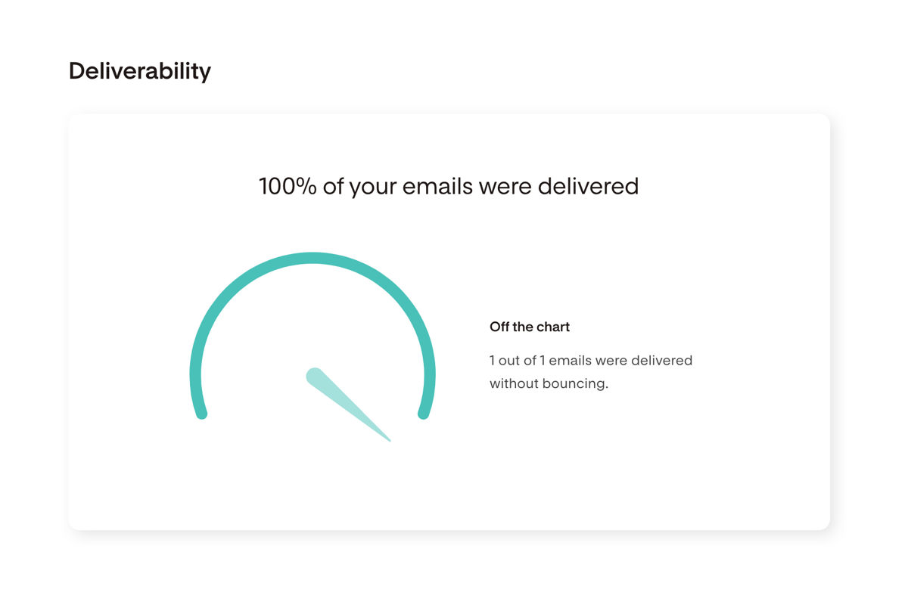908x608 pixels.
Task: Click the "1 out of 1" count text
Action: (x=517, y=361)
